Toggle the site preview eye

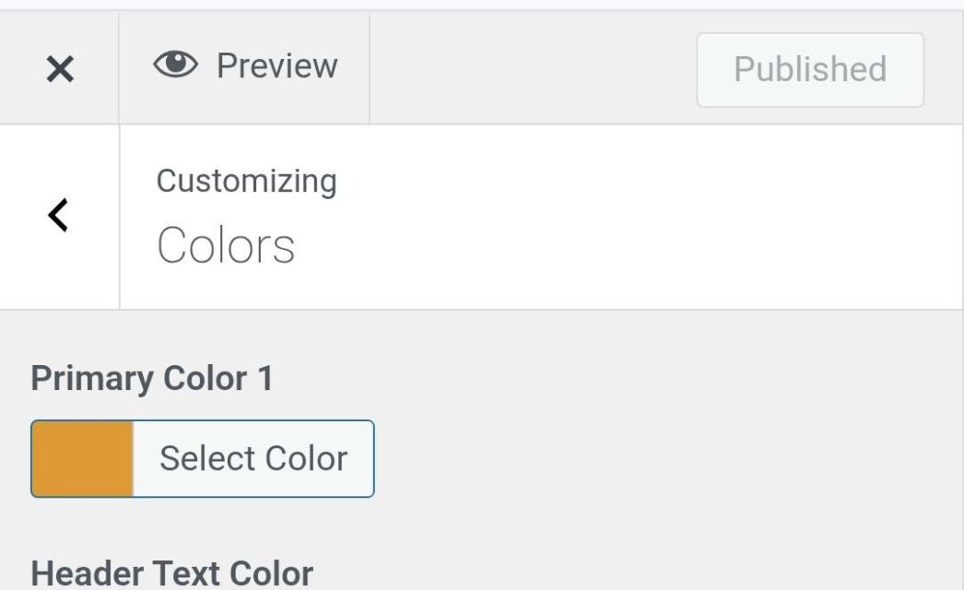tap(176, 65)
